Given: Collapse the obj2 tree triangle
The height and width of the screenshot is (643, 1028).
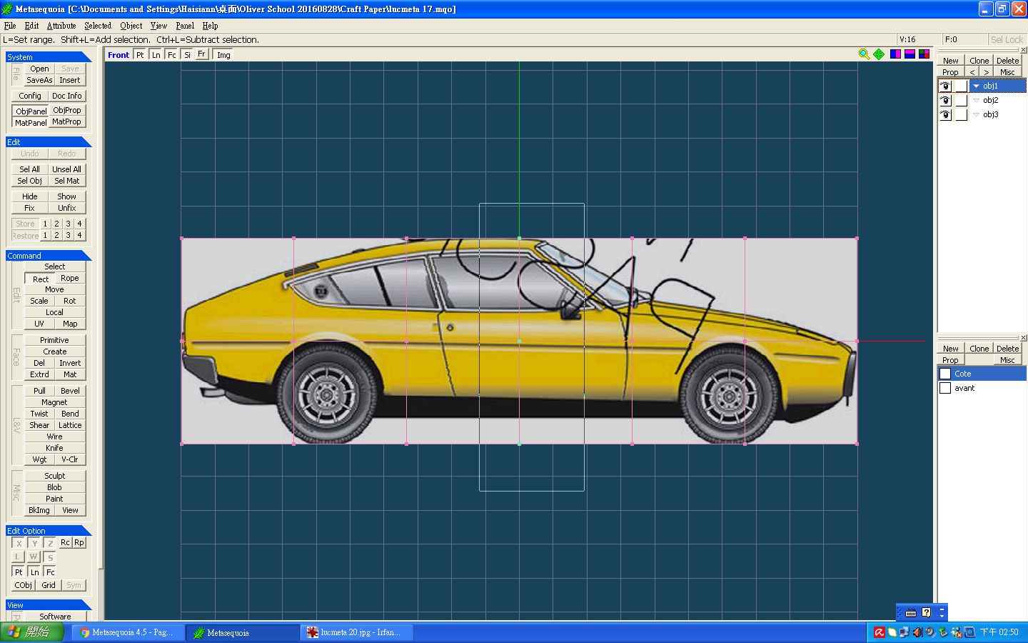Looking at the screenshot, I should (976, 100).
